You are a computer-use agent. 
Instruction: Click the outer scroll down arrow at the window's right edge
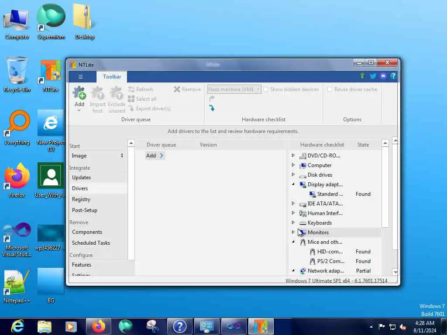point(395,272)
